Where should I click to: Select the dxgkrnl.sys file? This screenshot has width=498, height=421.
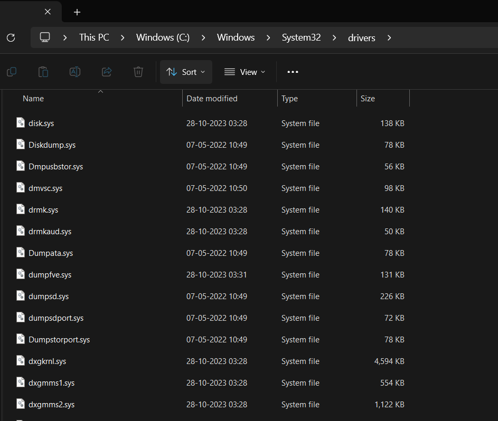(x=48, y=361)
